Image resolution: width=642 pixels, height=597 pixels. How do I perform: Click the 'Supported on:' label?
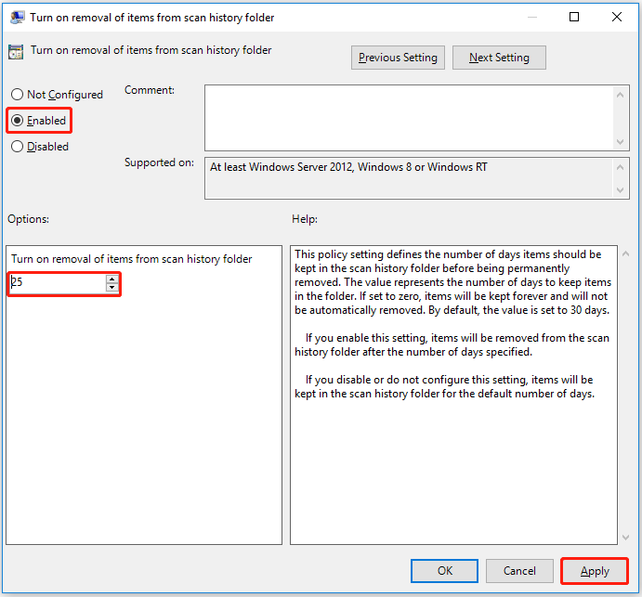[x=159, y=162]
